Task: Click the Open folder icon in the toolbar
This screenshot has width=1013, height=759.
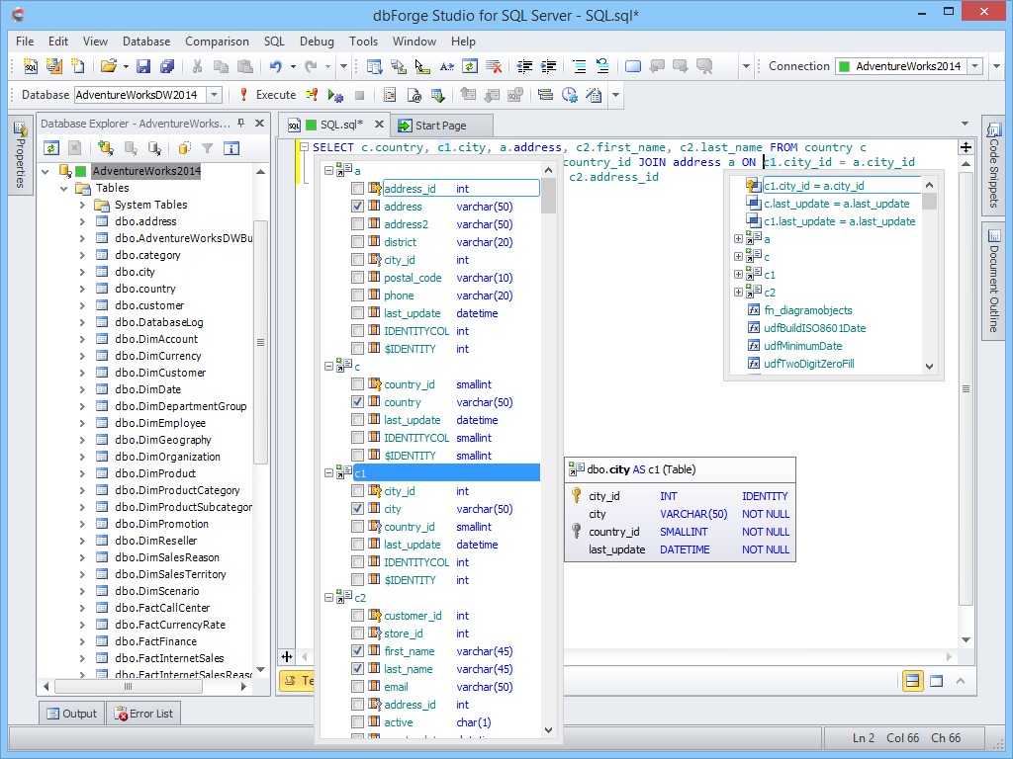Action: tap(108, 66)
